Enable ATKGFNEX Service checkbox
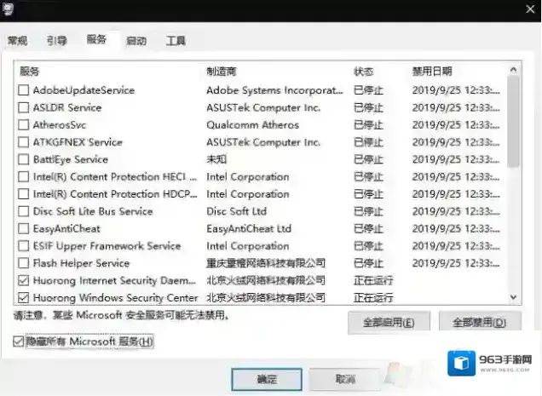This screenshot has width=542, height=396. click(x=24, y=142)
